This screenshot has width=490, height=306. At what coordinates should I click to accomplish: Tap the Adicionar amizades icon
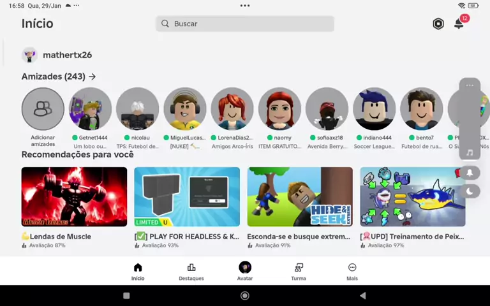(43, 109)
